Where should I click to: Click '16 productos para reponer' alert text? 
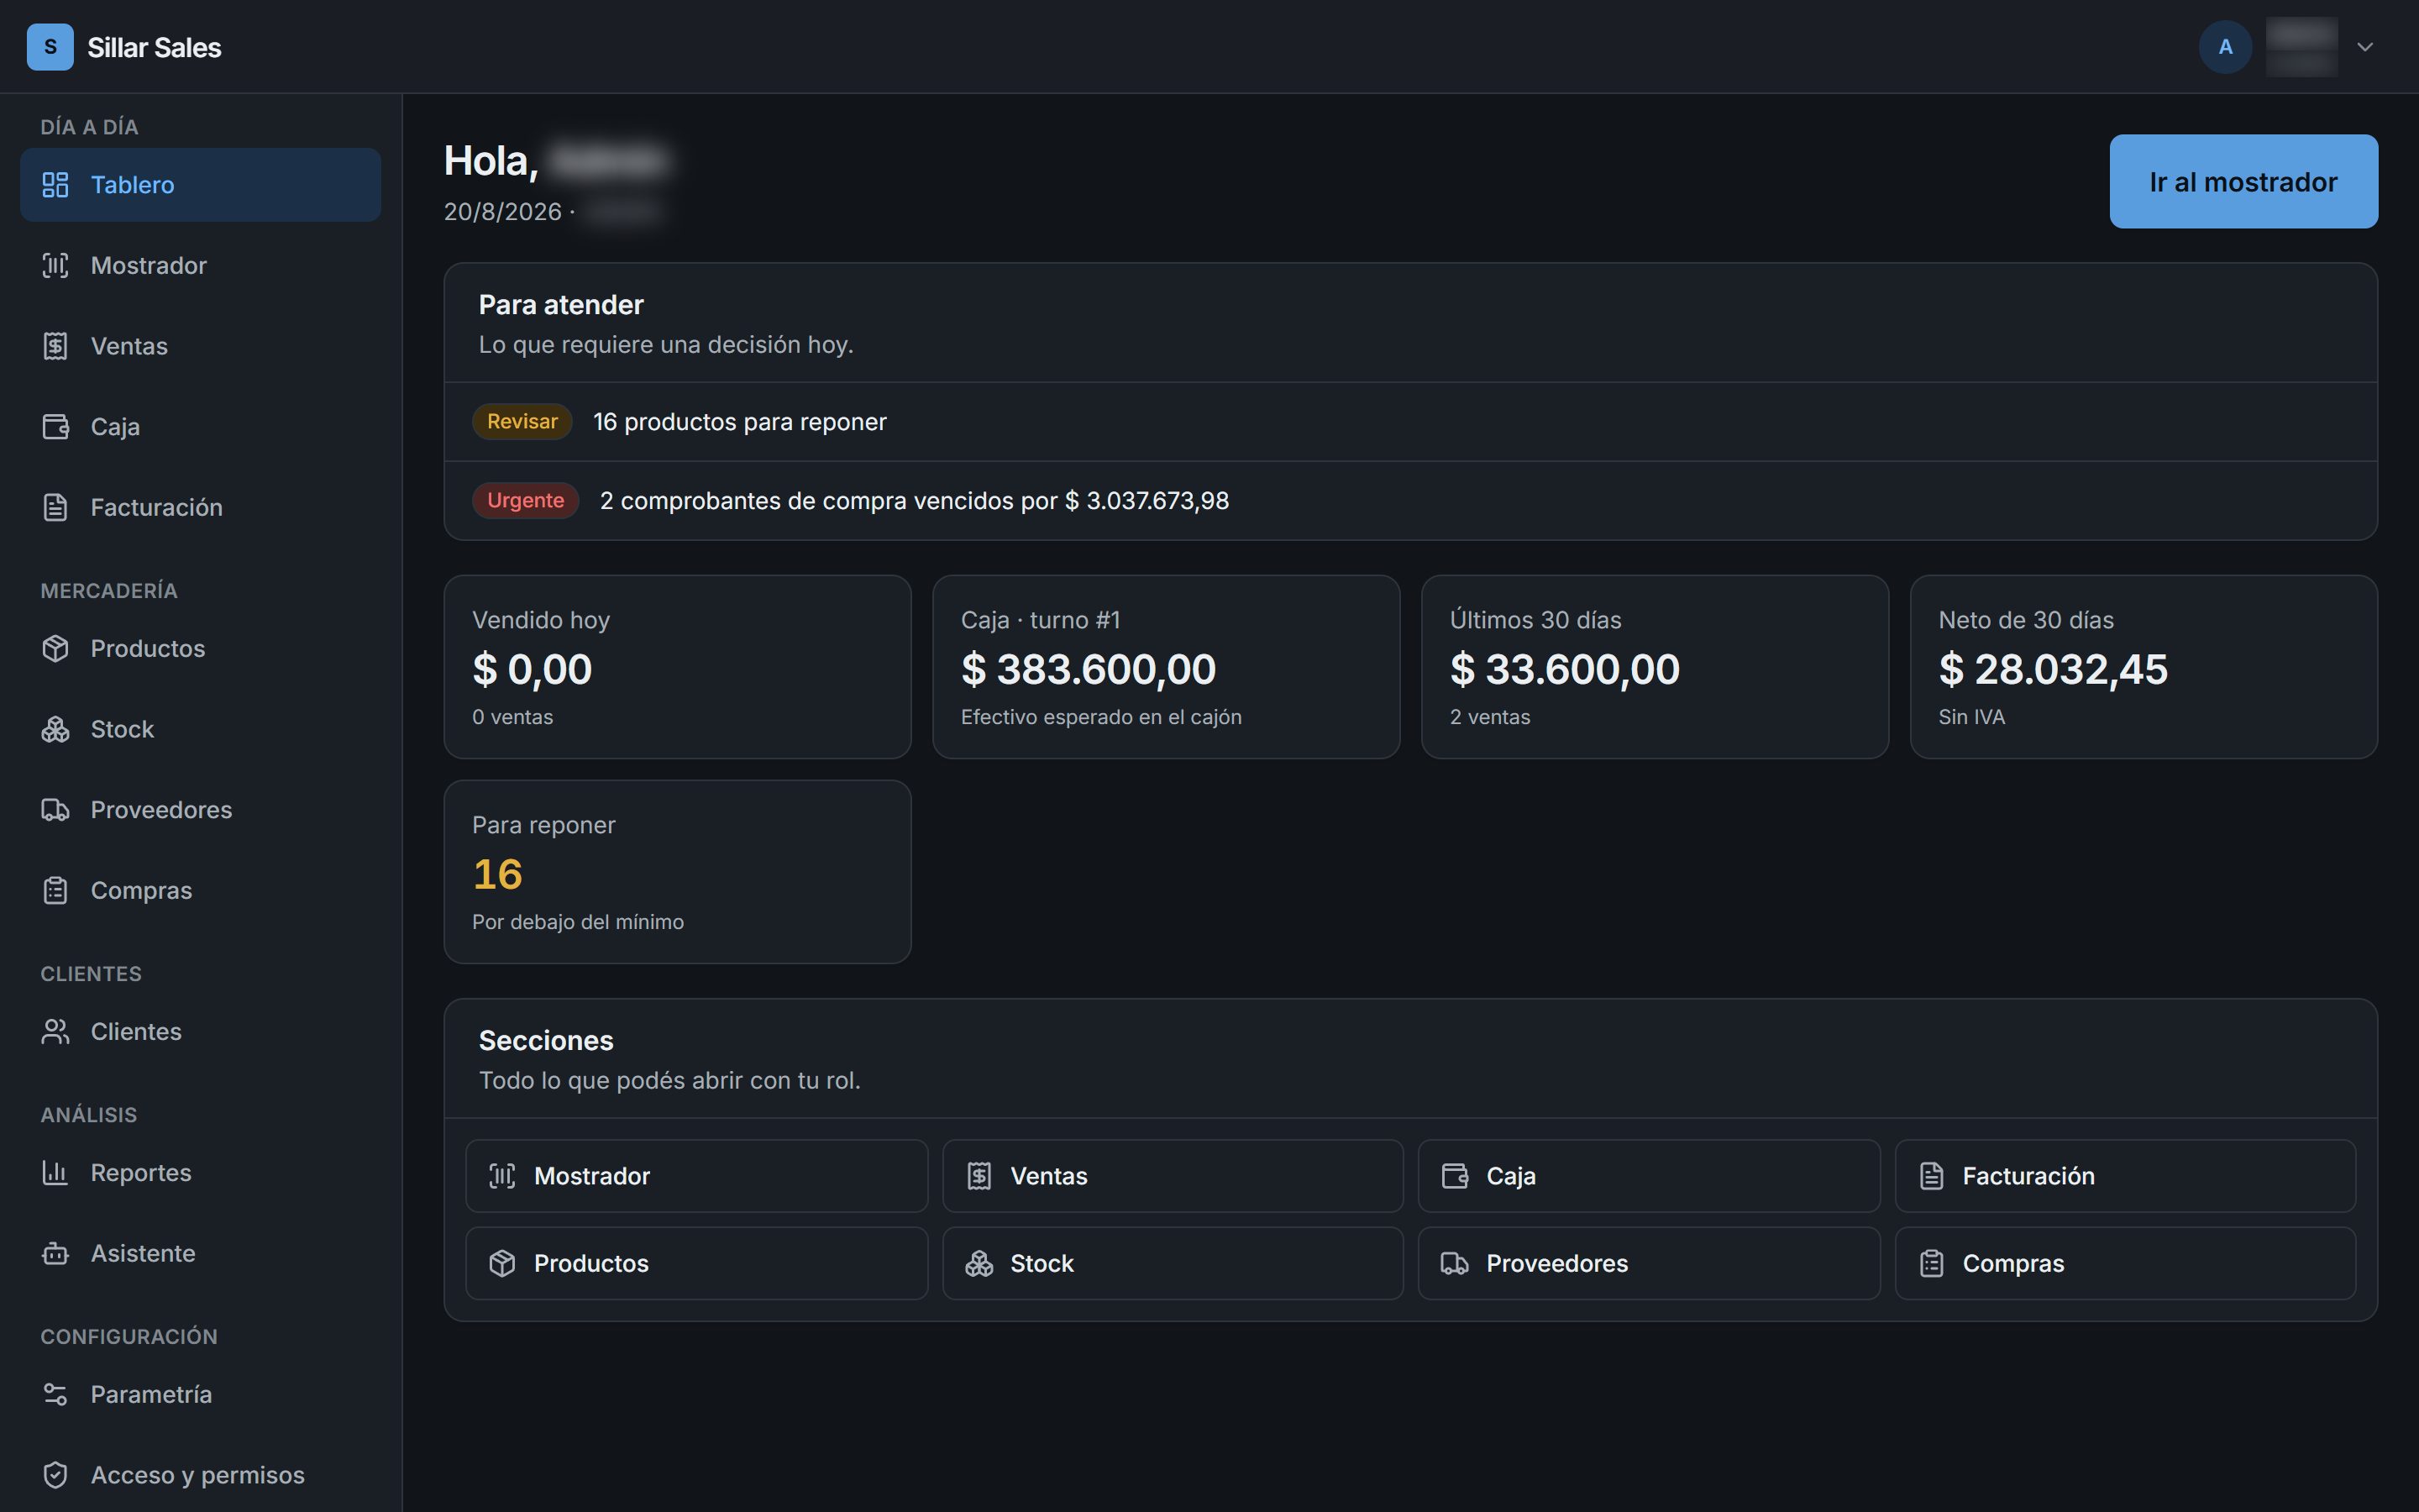tap(740, 422)
